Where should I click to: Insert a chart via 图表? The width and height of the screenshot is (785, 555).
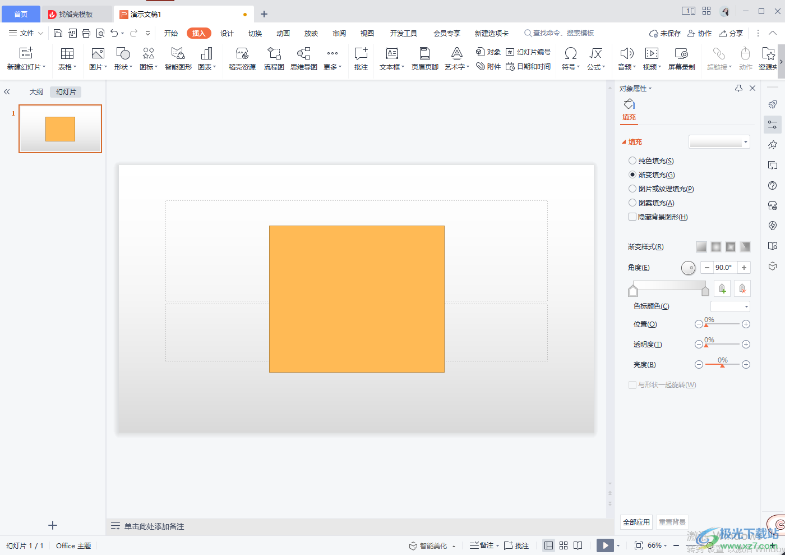tap(206, 59)
